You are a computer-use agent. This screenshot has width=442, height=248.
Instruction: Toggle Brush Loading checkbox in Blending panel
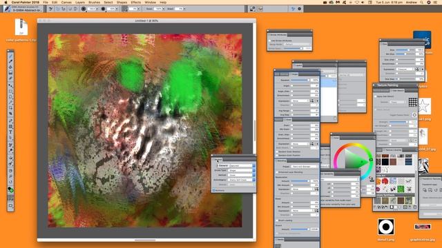[x=277, y=220]
